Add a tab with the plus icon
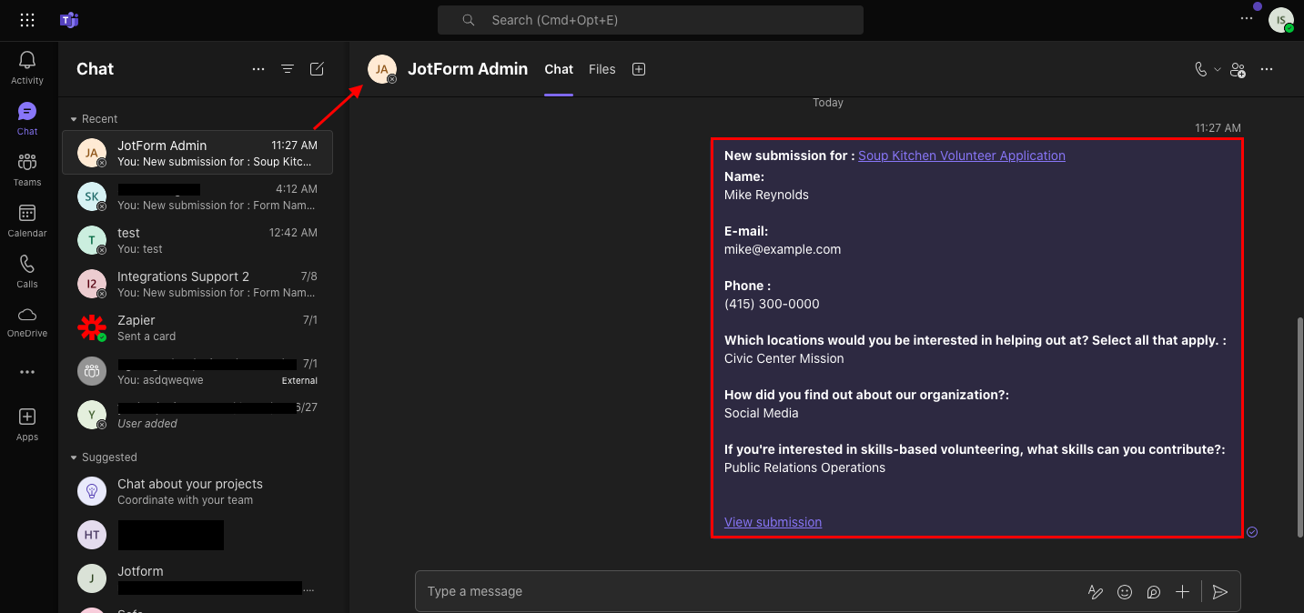 point(639,69)
